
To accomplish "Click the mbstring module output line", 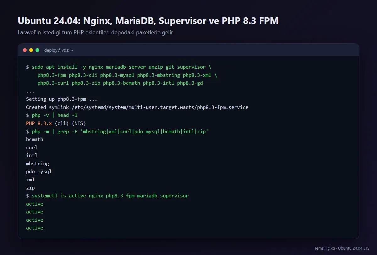I will click(x=37, y=164).
